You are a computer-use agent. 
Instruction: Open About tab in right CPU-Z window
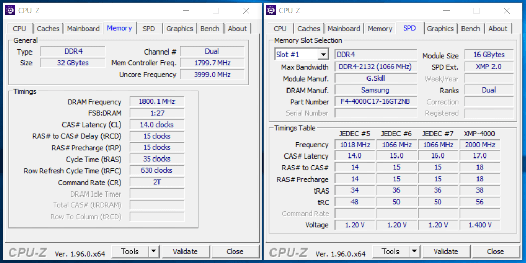pyautogui.click(x=498, y=29)
